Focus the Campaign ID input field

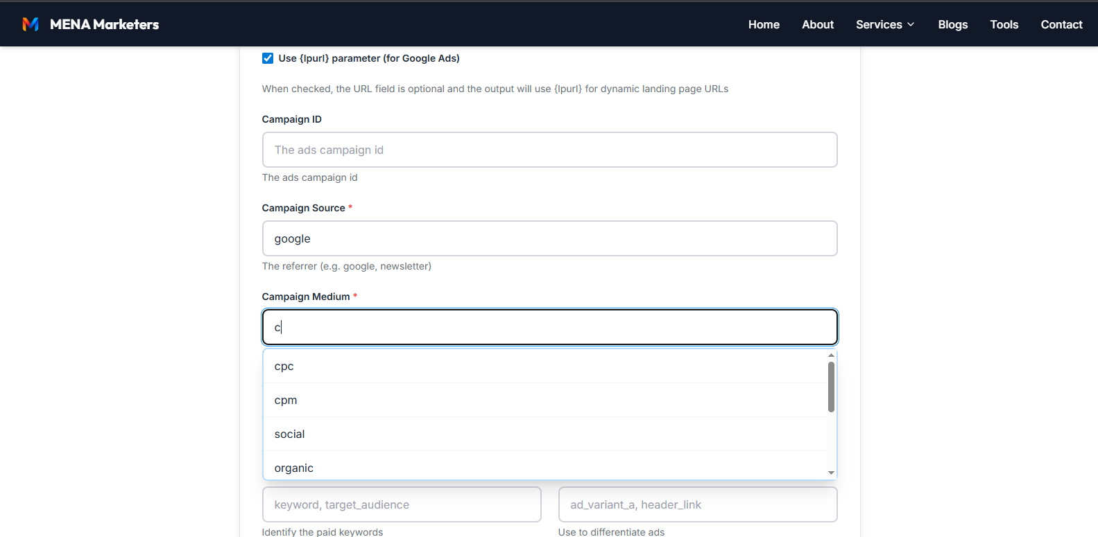point(549,150)
